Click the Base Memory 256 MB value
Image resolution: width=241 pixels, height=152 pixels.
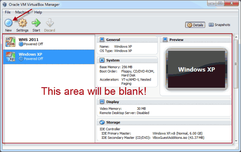click(x=127, y=67)
